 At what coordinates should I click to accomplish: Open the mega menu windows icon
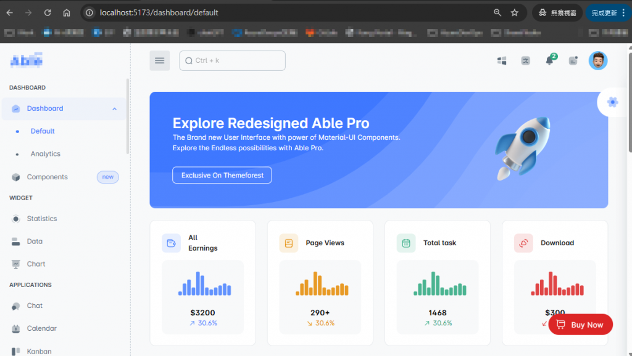502,61
